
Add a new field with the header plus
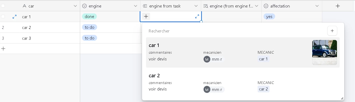pyautogui.click(x=338, y=6)
